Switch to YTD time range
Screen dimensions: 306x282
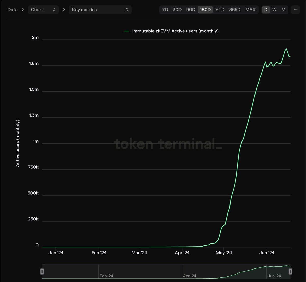[x=220, y=10]
